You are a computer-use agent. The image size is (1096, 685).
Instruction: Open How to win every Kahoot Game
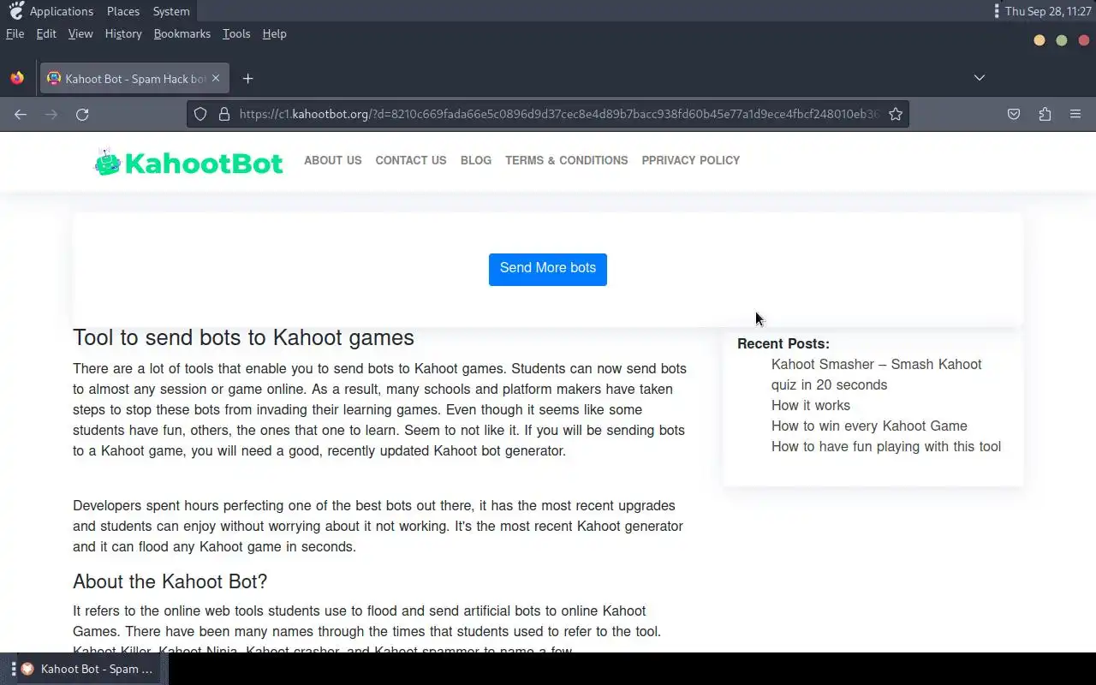[869, 426]
